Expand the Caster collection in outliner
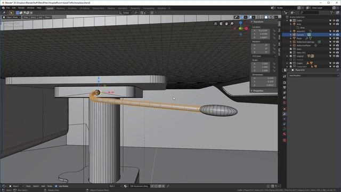This screenshot has width=341, height=192. coord(287,63)
